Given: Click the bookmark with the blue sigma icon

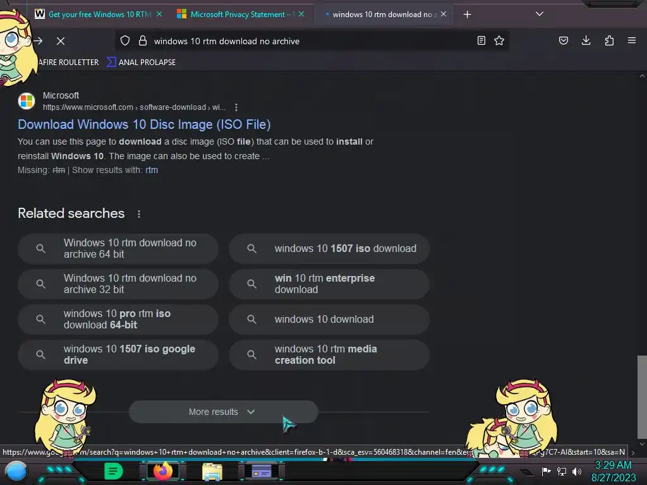Looking at the screenshot, I should tap(141, 63).
